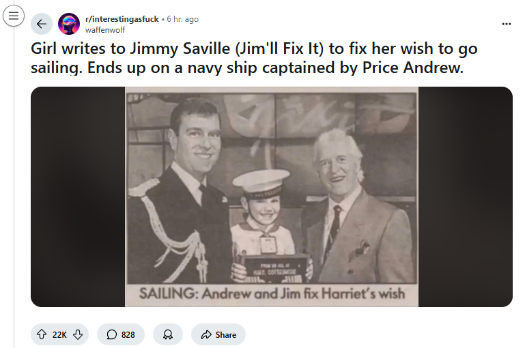
Task: Click the 22K vote count
Action: click(59, 334)
